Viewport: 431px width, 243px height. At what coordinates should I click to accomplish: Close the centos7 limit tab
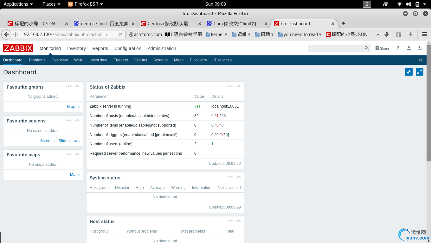pos(133,24)
